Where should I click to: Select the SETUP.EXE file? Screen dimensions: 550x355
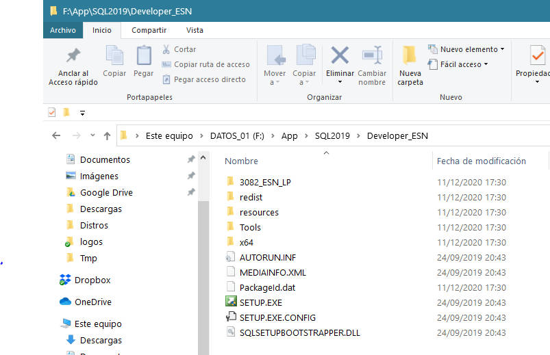point(261,303)
